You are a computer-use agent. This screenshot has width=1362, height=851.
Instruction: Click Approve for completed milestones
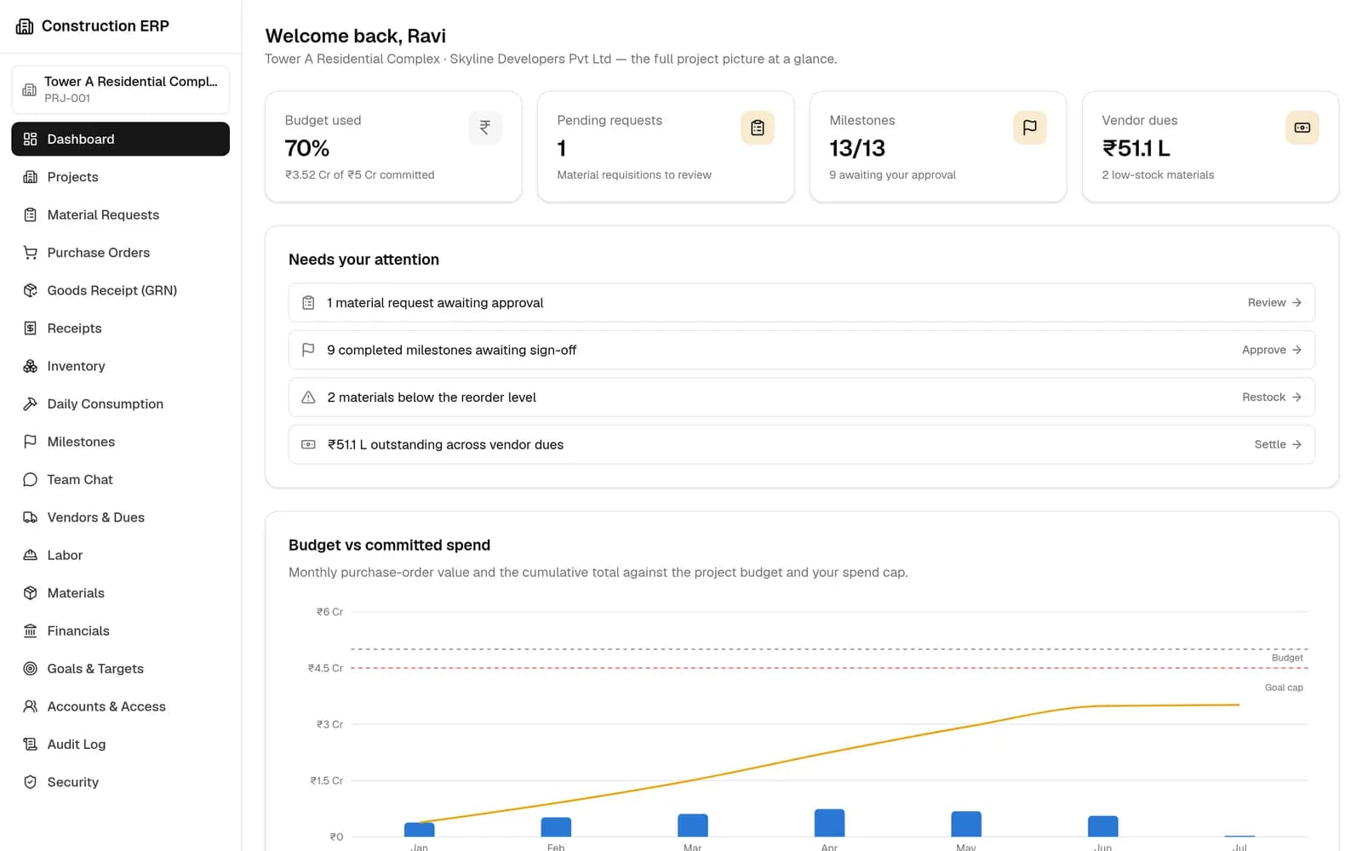pos(1272,350)
